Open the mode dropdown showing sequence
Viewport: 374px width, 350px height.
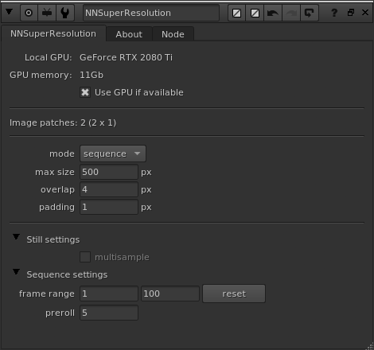pyautogui.click(x=113, y=154)
